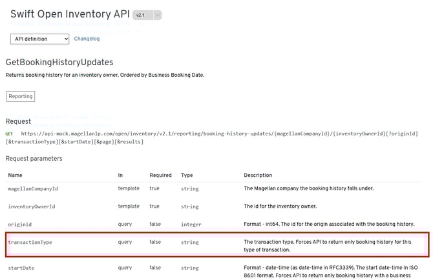Image resolution: width=433 pixels, height=280 pixels.
Task: Click the Reporting tag button
Action: 20,96
